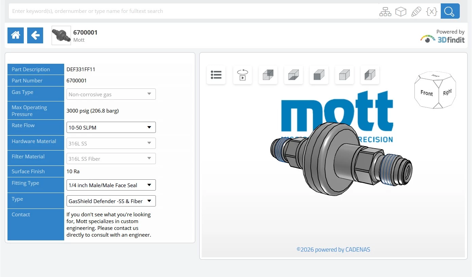The width and height of the screenshot is (472, 277).
Task: Click the 3Dfindit logo
Action: click(x=442, y=39)
